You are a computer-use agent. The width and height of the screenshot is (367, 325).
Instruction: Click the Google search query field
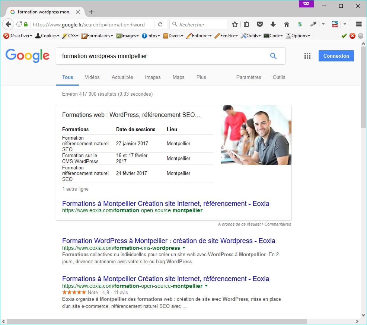coord(162,56)
